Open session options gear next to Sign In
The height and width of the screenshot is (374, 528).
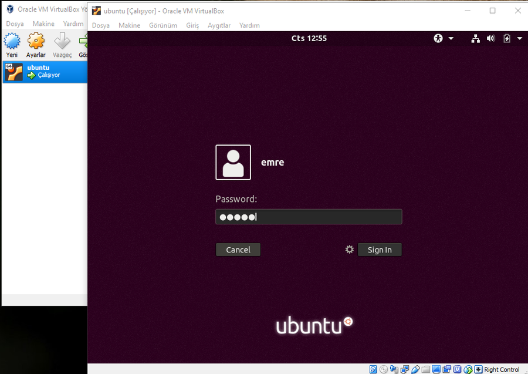pyautogui.click(x=350, y=250)
